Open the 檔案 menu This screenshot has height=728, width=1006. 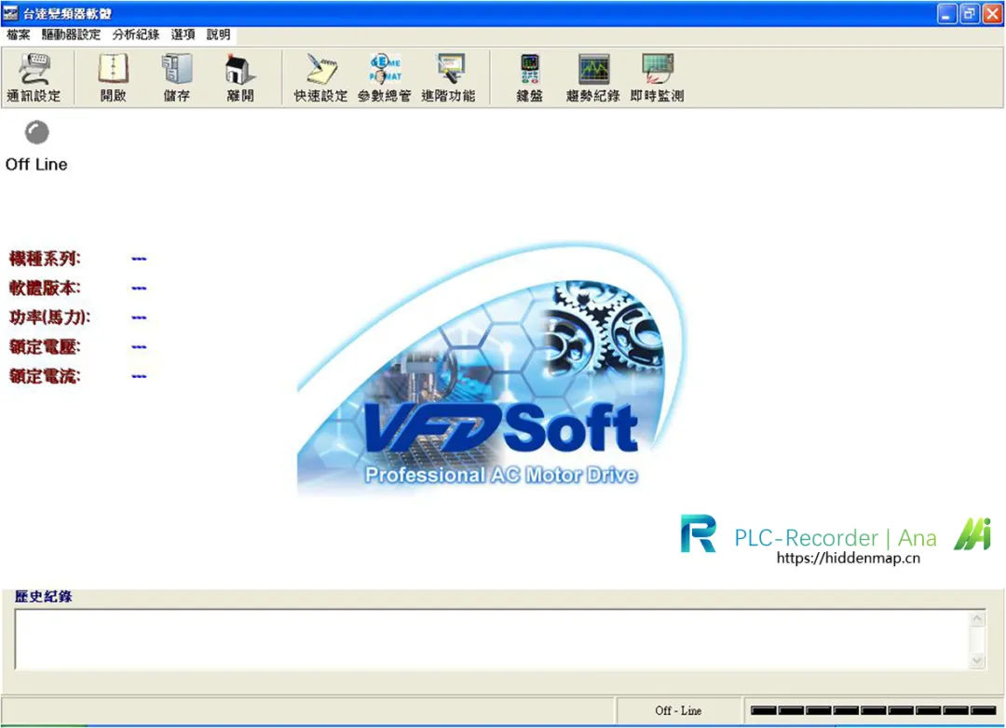18,34
